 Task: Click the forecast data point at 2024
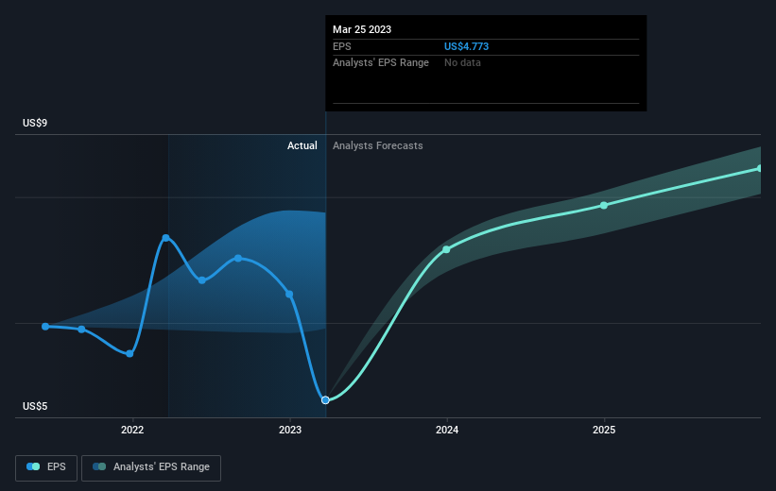(446, 249)
